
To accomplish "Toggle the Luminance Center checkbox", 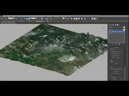I will [111, 56].
